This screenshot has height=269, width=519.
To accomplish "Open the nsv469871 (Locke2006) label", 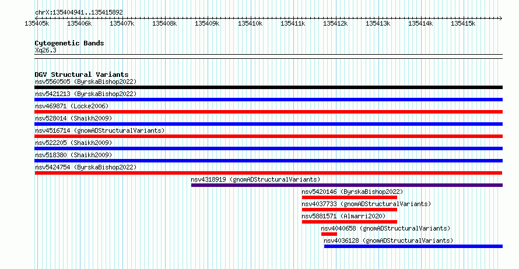I will [72, 106].
